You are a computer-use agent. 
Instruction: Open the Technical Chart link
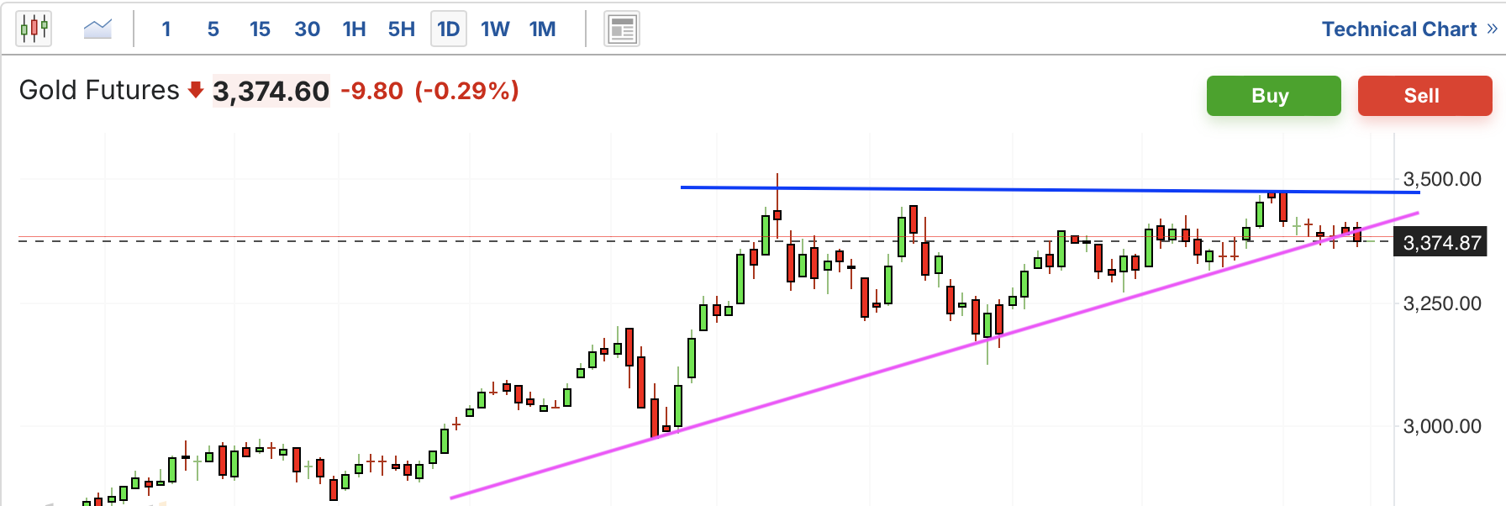click(1398, 29)
